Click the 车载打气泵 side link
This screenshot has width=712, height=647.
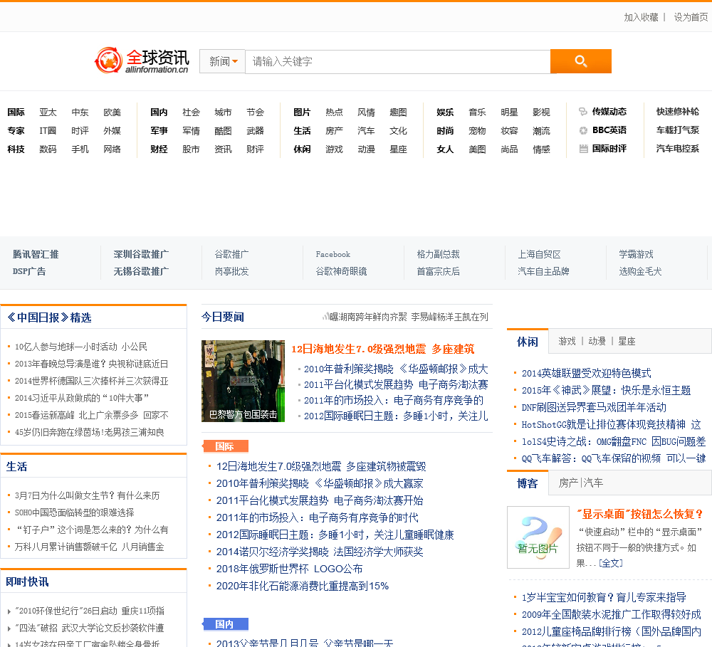tap(678, 130)
